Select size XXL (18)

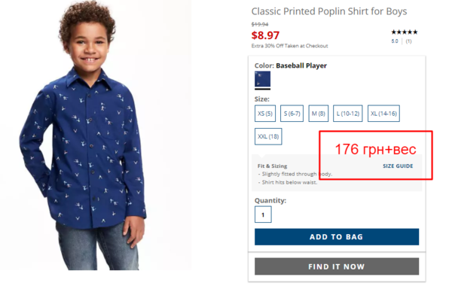[268, 136]
